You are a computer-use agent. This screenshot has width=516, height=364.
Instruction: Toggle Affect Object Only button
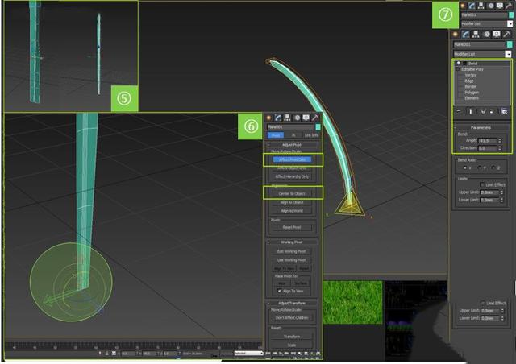pos(292,168)
